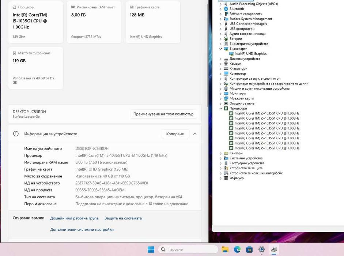Collapse the Видеокарти tree node
The image size is (344, 256).
click(221, 49)
